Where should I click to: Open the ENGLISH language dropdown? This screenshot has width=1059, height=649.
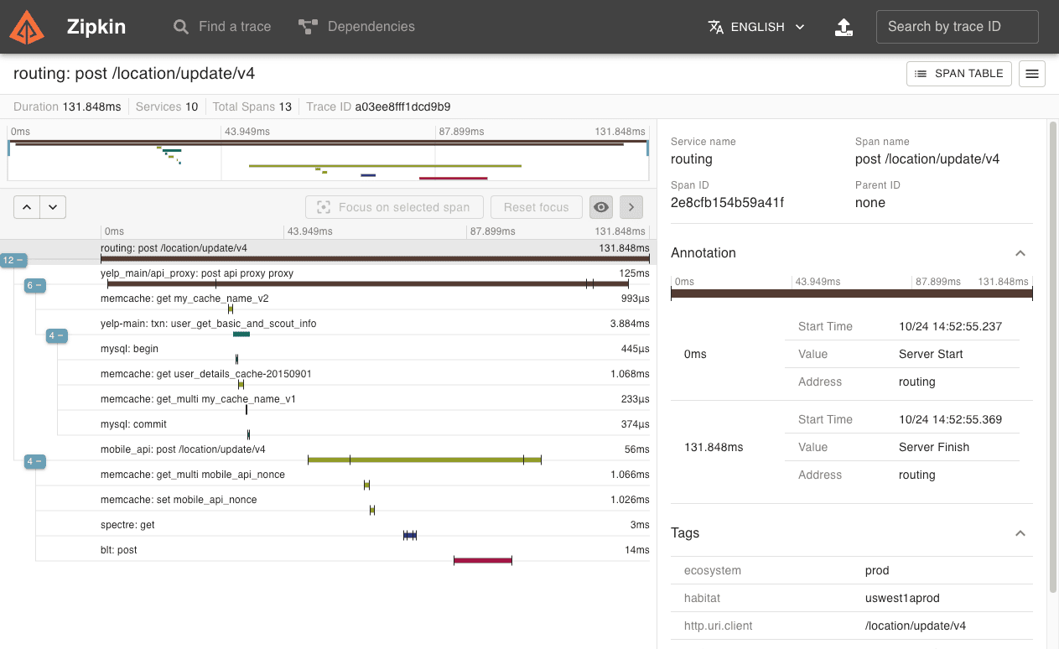click(x=755, y=26)
